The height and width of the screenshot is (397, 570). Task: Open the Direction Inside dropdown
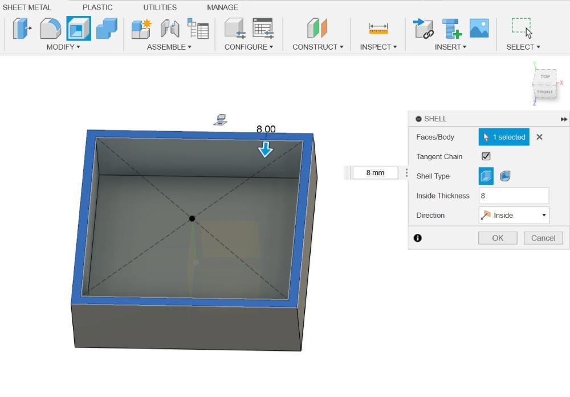pos(514,215)
